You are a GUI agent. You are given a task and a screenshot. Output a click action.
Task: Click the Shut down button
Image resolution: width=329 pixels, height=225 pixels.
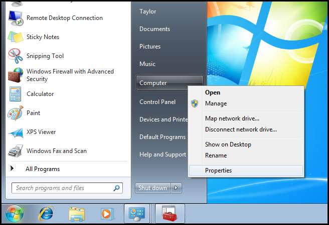153,188
